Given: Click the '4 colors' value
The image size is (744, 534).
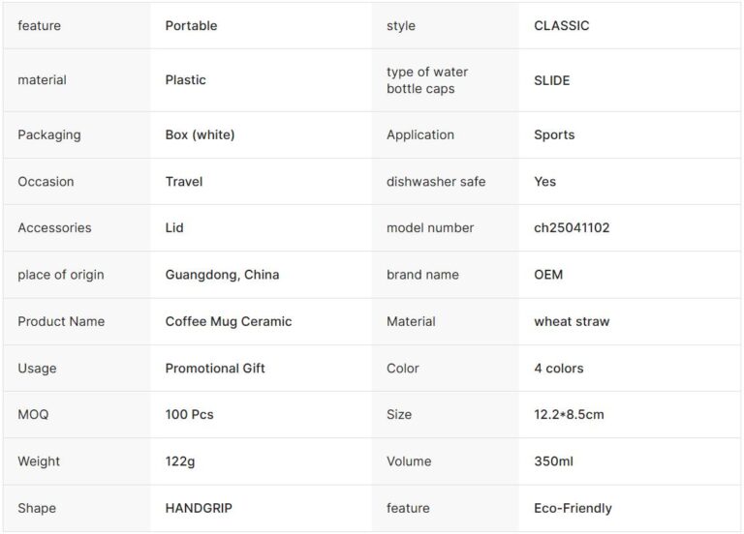Looking at the screenshot, I should (559, 368).
